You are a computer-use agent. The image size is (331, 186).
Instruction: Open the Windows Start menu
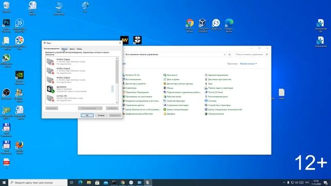click(4, 182)
